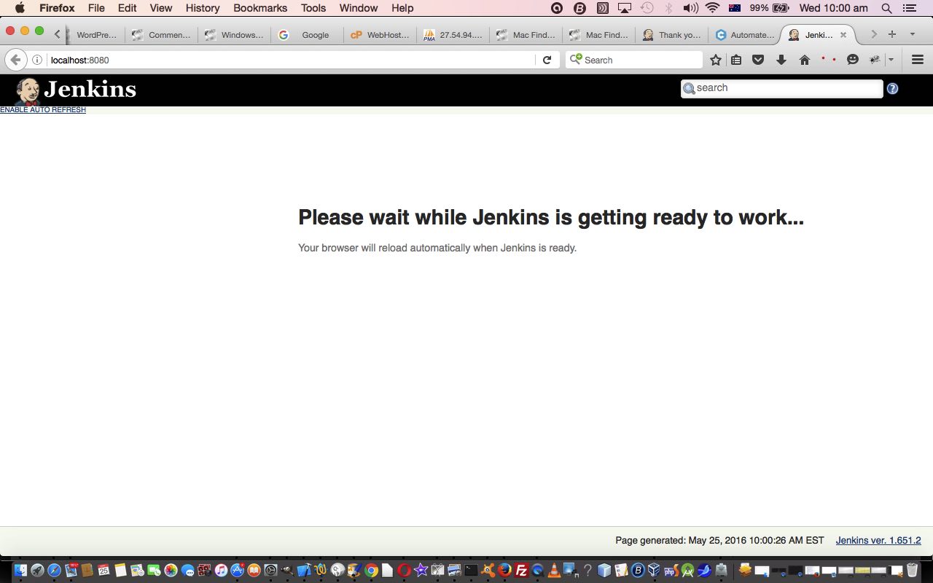Switch to the Commen... tab
Viewport: 933px width, 583px height.
pyautogui.click(x=161, y=35)
